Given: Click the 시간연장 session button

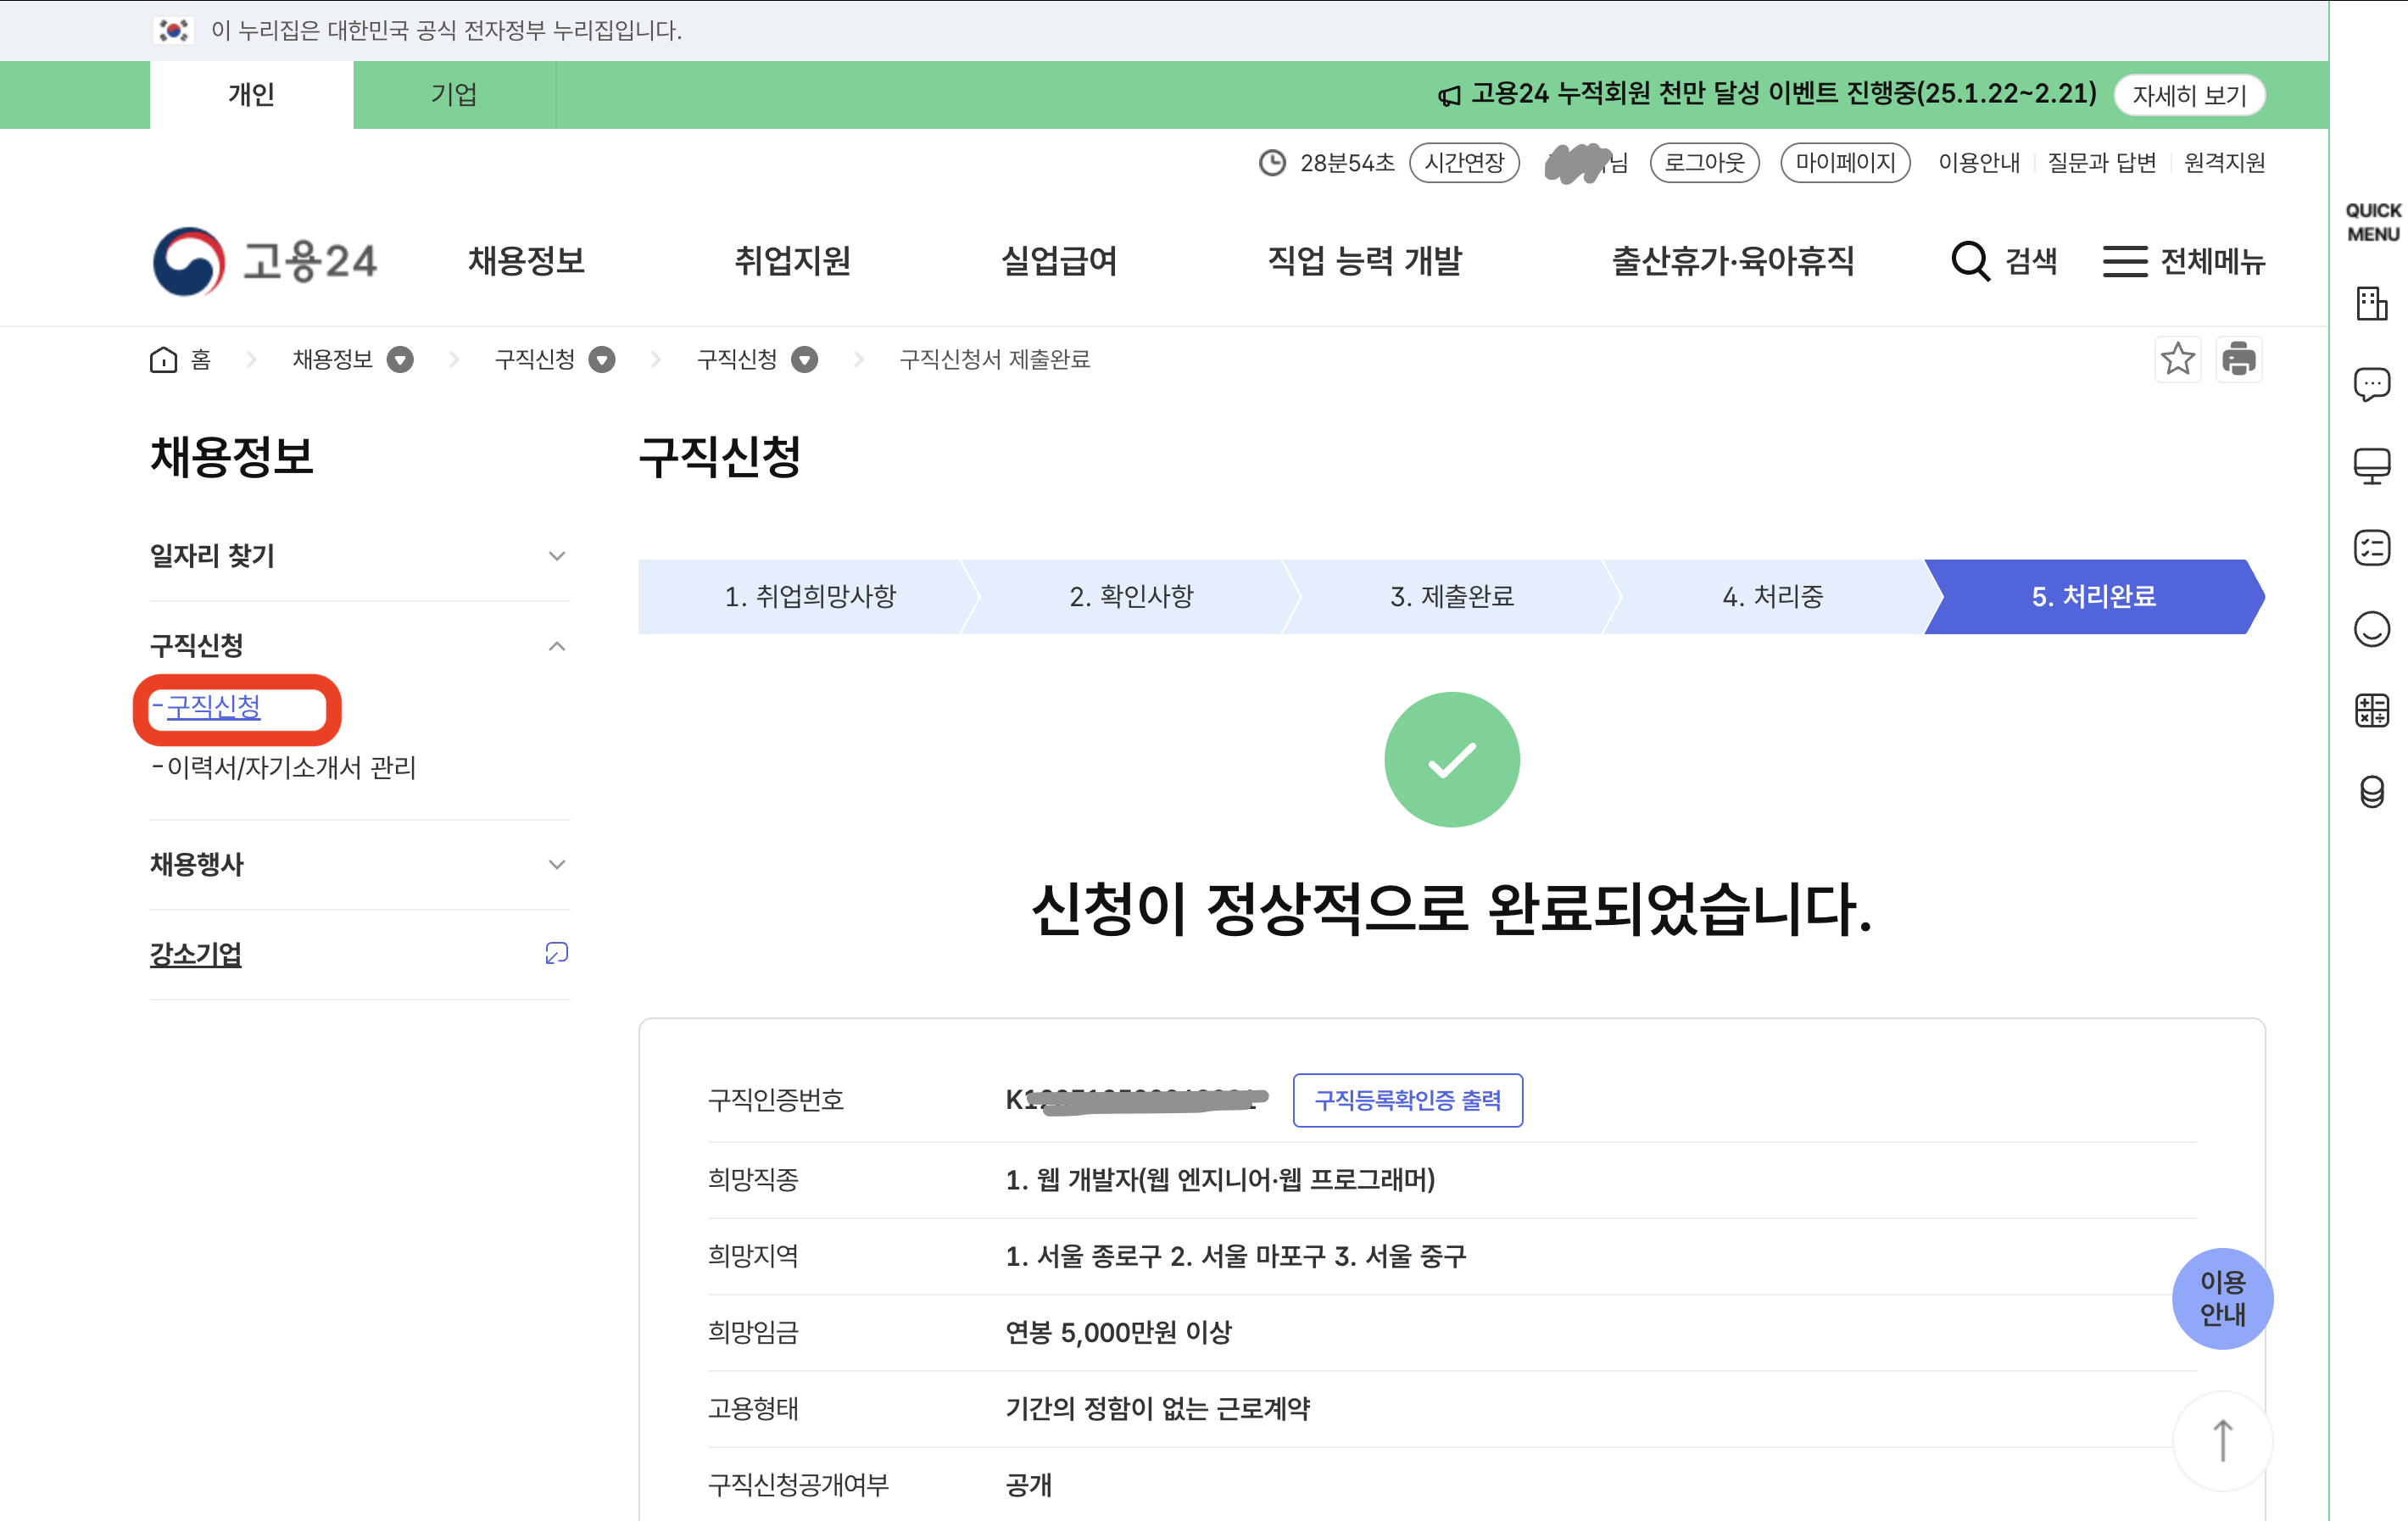Looking at the screenshot, I should tap(1464, 163).
